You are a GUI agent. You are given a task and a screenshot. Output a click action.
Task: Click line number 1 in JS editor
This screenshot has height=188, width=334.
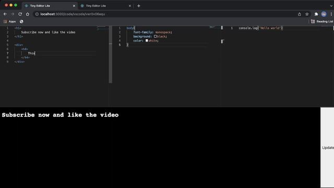pyautogui.click(x=232, y=28)
